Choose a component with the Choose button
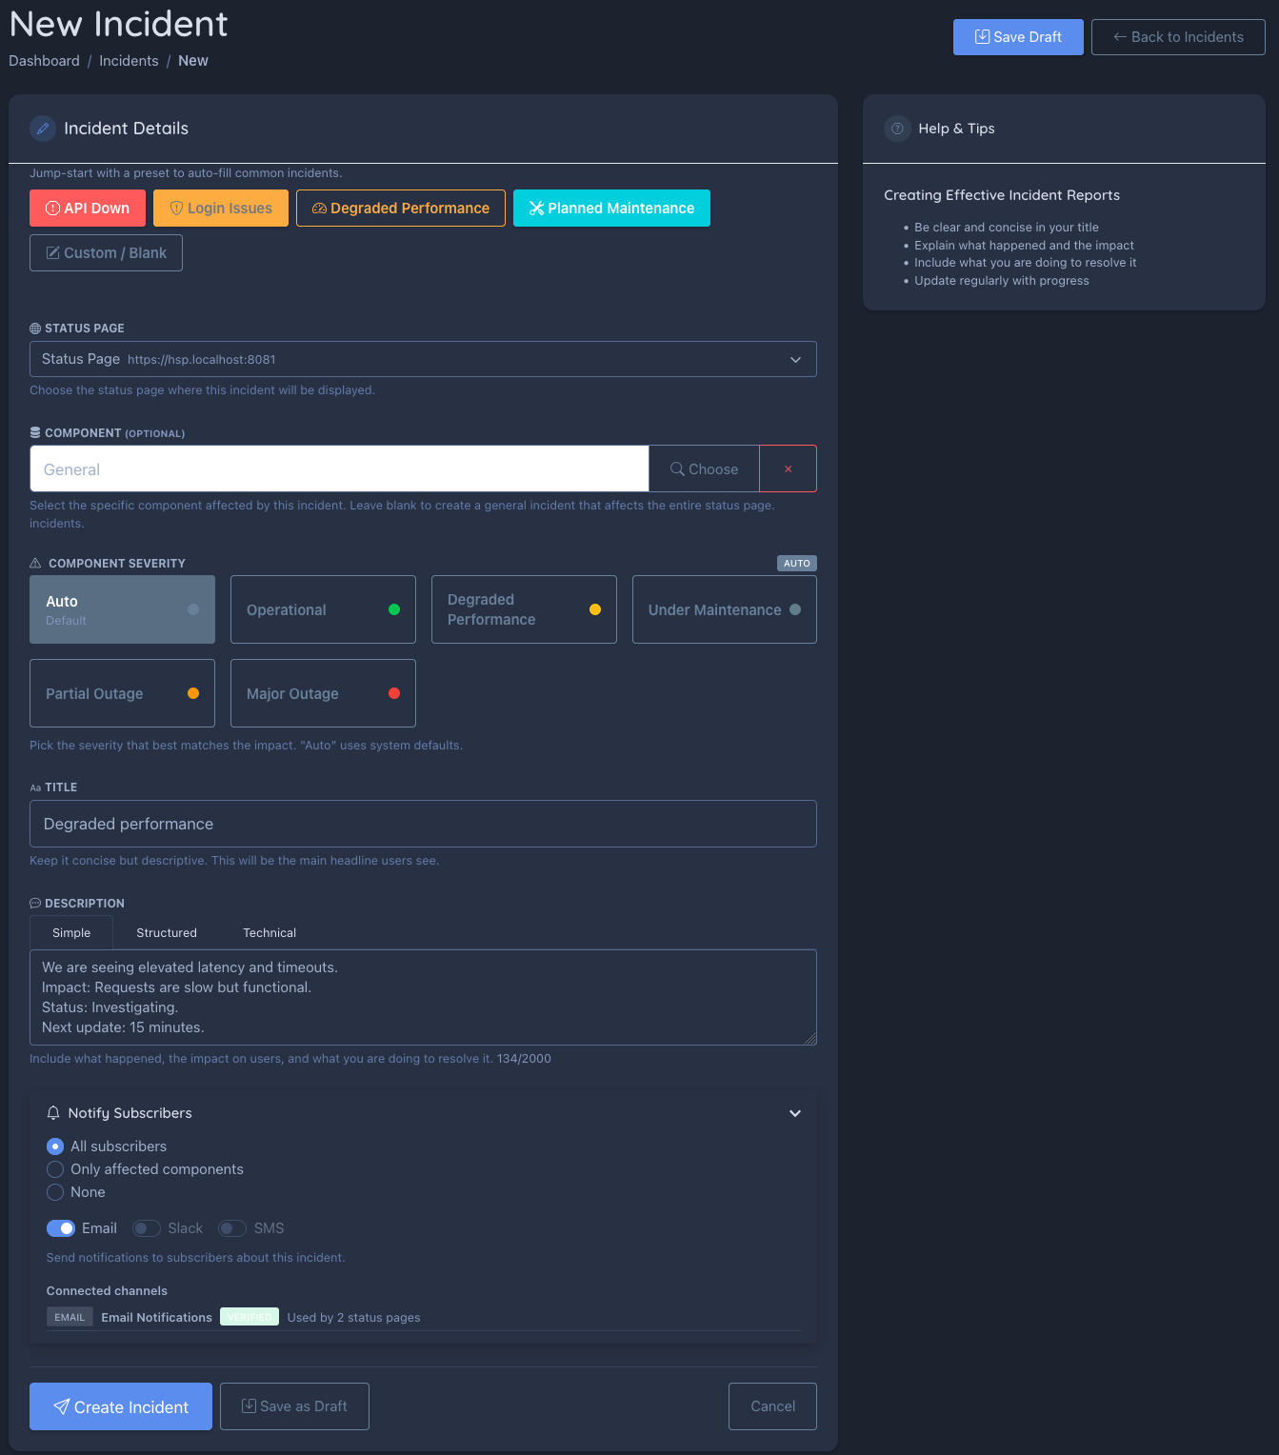Image resolution: width=1279 pixels, height=1455 pixels. [704, 468]
